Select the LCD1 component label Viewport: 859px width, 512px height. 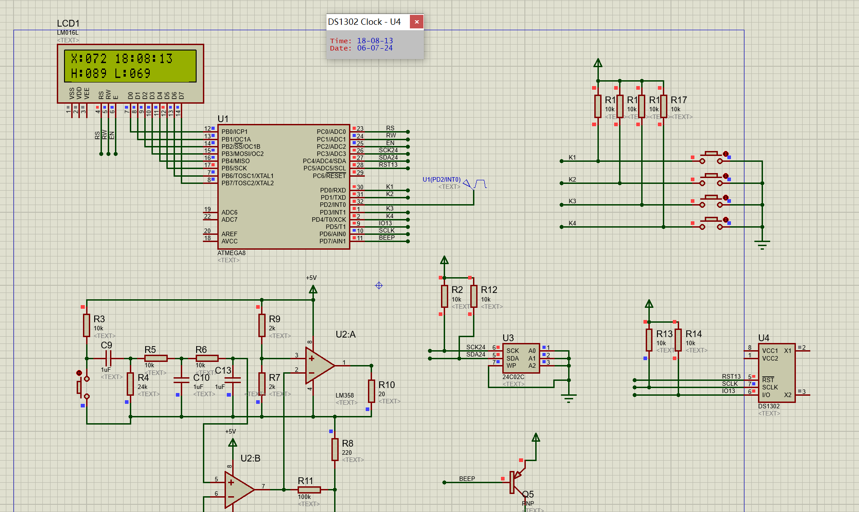point(68,23)
